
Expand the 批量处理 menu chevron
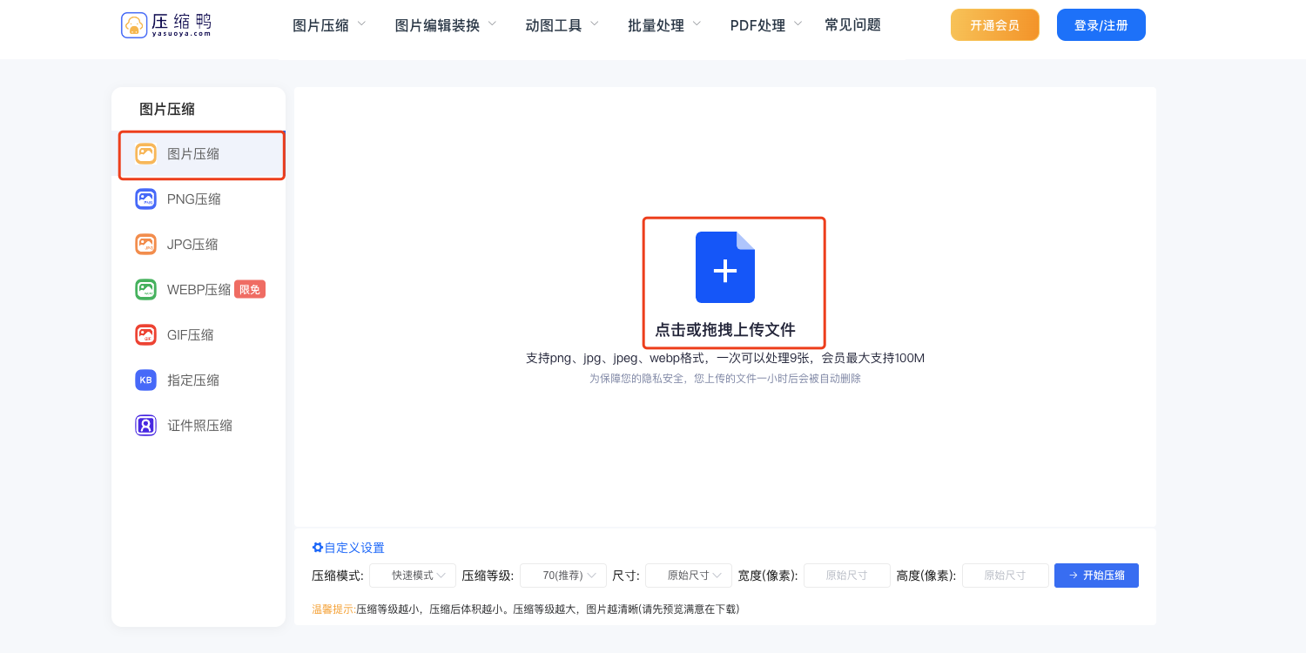click(697, 24)
